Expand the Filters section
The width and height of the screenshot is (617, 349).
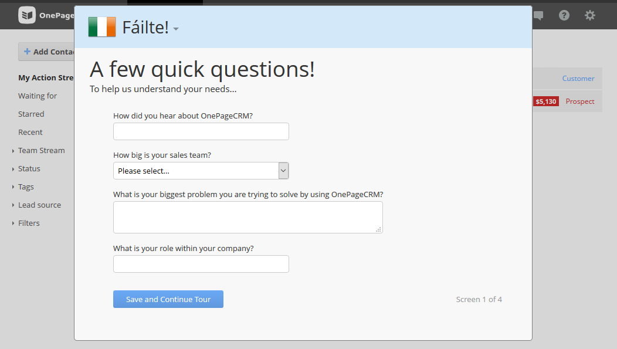pyautogui.click(x=13, y=223)
